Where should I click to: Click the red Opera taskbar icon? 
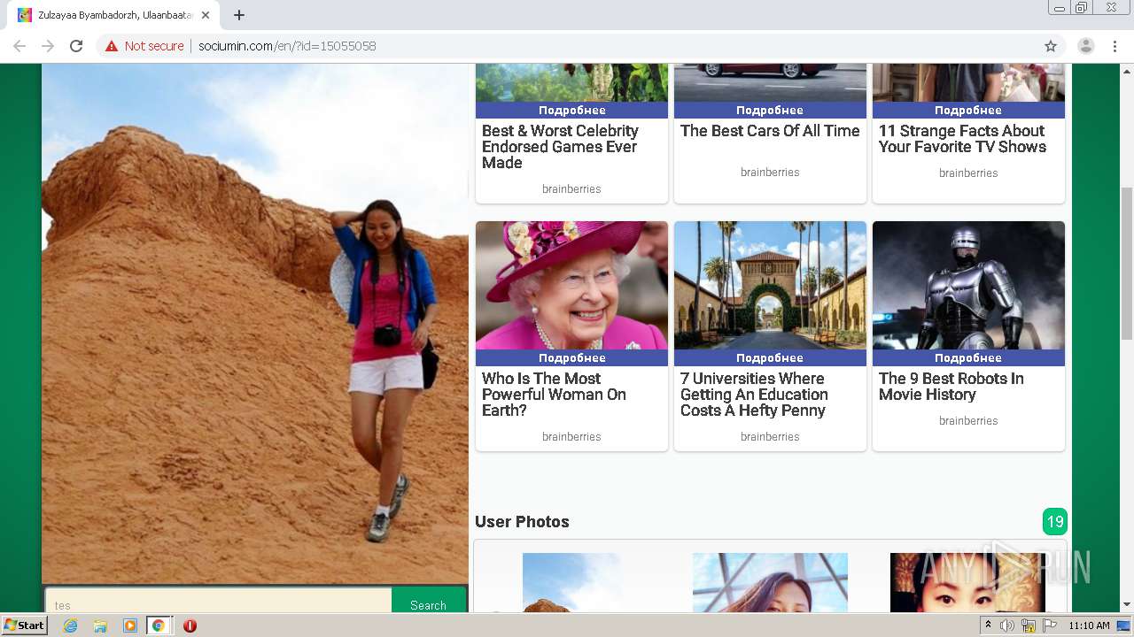click(x=190, y=625)
